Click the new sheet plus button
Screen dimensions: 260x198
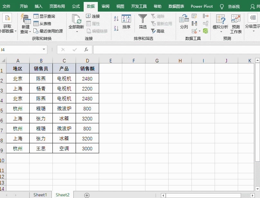[86, 195]
